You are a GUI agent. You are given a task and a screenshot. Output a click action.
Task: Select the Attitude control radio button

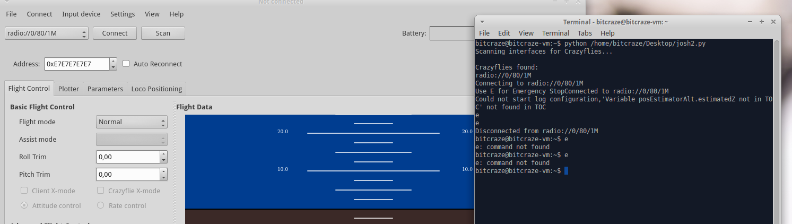(24, 205)
